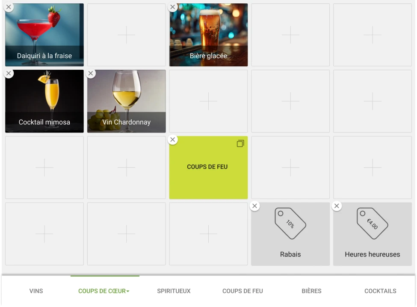Click the stacked pages icon on green tile

(x=240, y=144)
